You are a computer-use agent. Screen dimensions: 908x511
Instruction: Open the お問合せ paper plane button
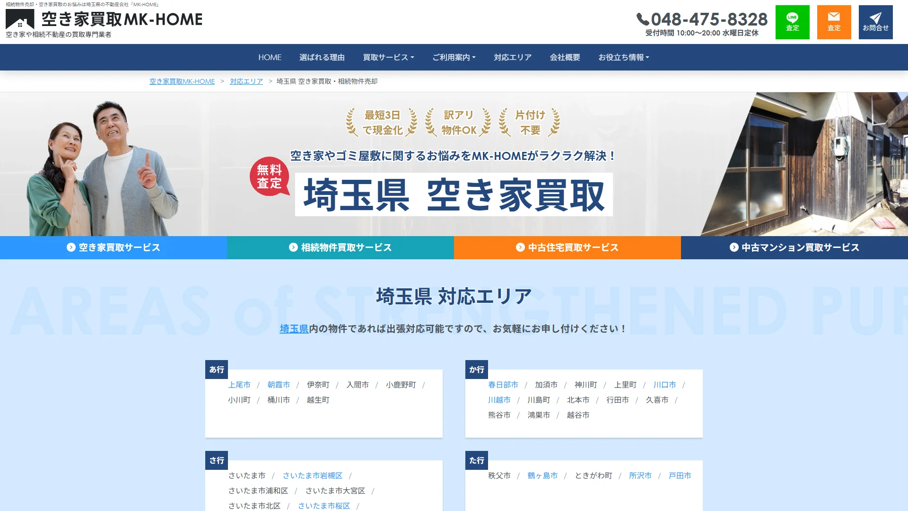click(876, 22)
